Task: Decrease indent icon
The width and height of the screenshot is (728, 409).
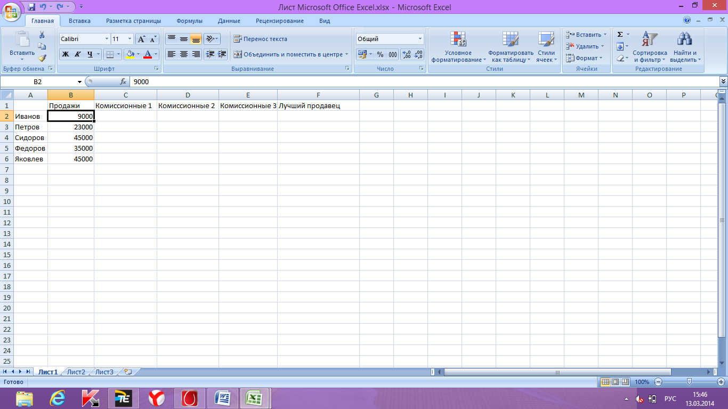Action: 210,54
